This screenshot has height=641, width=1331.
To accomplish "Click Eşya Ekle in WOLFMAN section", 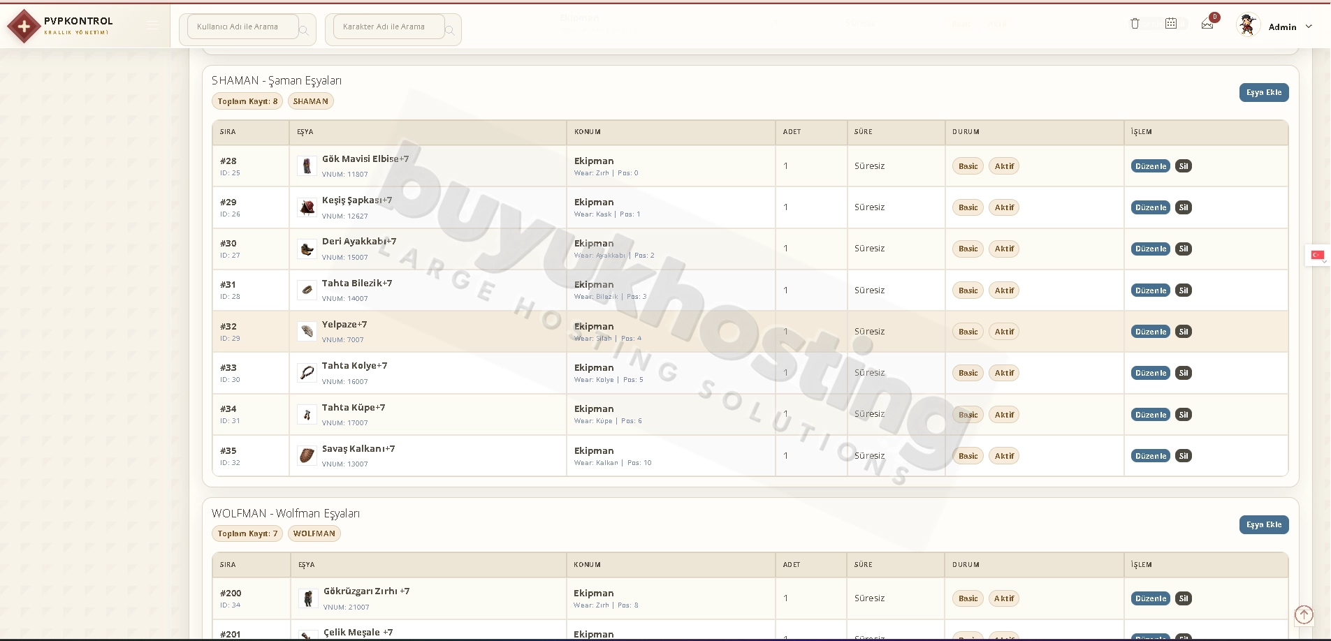I will pos(1264,524).
